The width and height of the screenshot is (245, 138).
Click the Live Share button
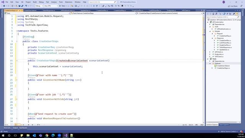232,6
